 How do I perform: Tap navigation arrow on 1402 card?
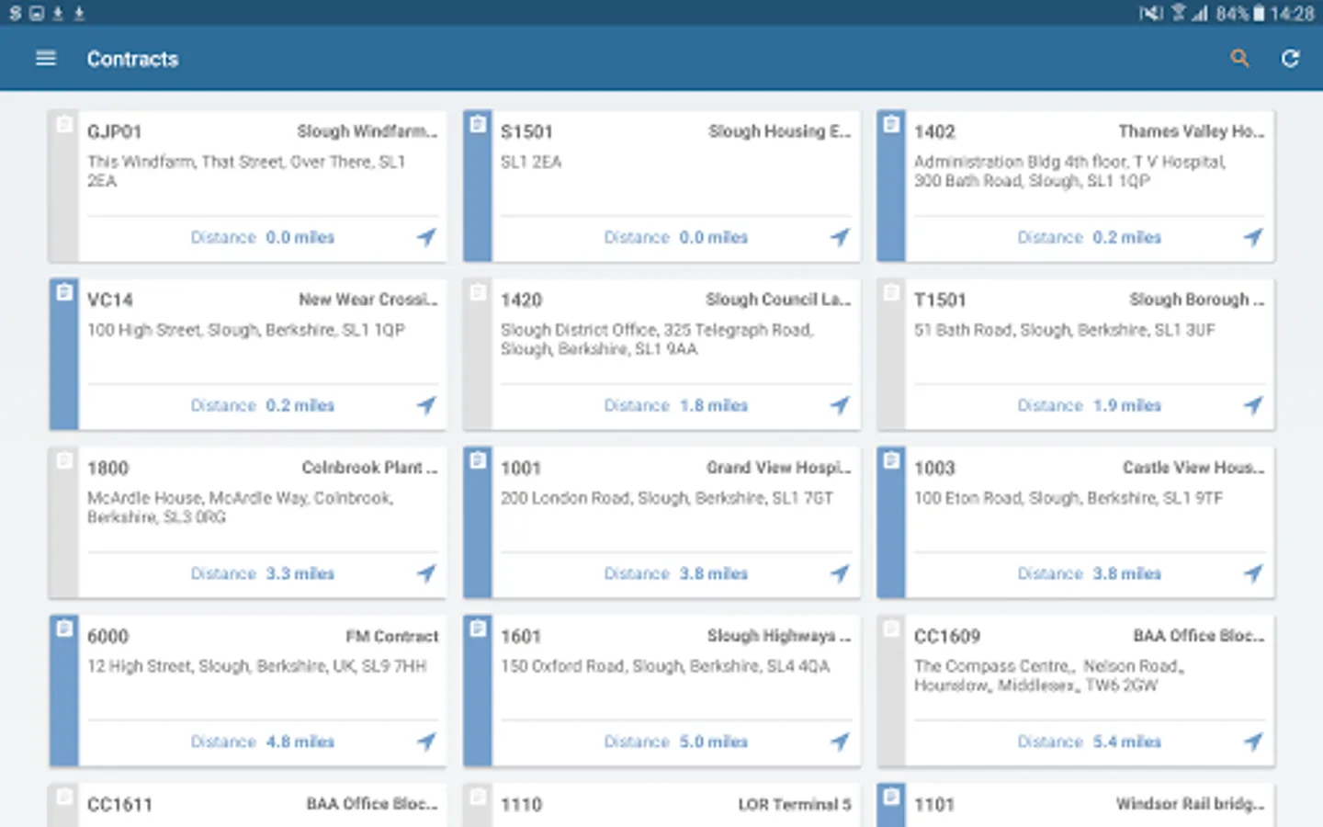pyautogui.click(x=1253, y=237)
